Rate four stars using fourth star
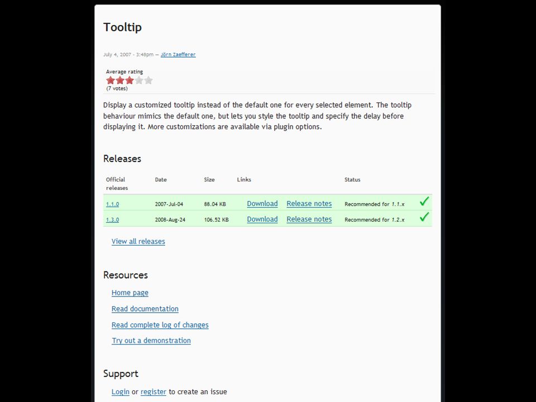The width and height of the screenshot is (536, 402). 139,80
